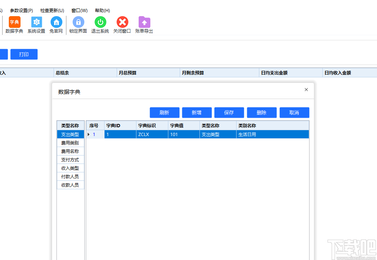This screenshot has width=377, height=260.
Task: Select 费用名称 in type list
Action: 70,151
